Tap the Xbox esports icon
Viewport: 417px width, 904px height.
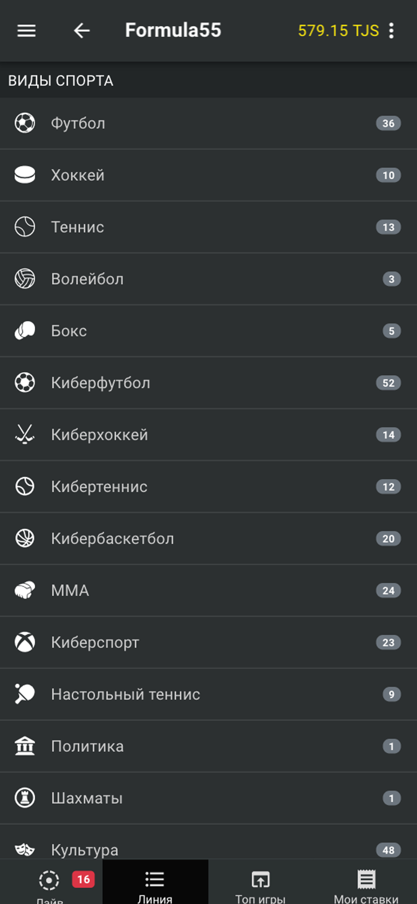(x=25, y=642)
